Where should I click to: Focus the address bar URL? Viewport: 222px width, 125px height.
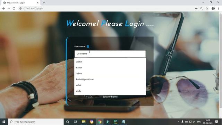click(x=33, y=8)
